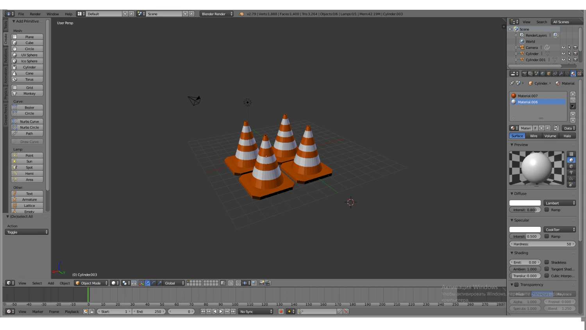The height and width of the screenshot is (330, 586).
Task: Open the 3D view Select menu
Action: pyautogui.click(x=37, y=283)
